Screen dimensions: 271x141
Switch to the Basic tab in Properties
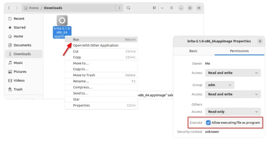(194, 51)
